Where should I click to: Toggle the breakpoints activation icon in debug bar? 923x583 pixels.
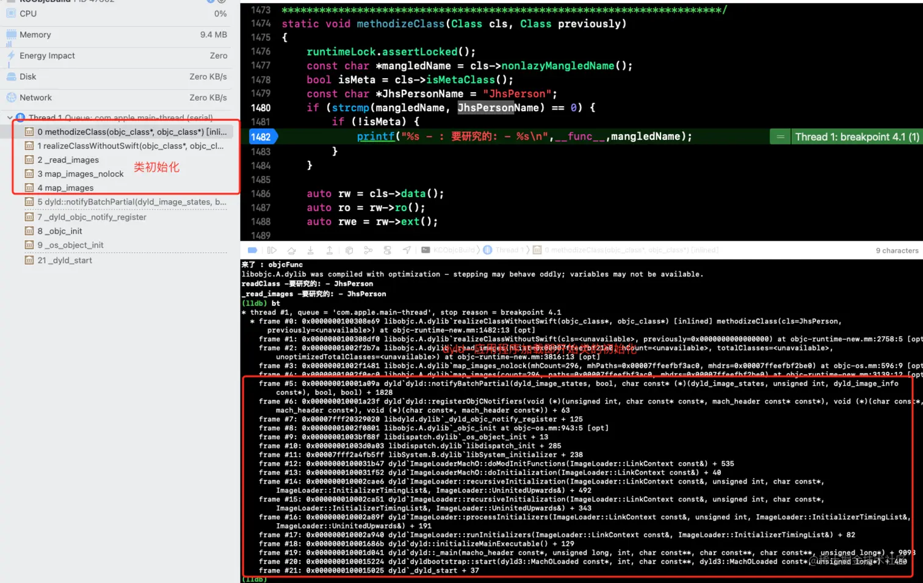252,250
